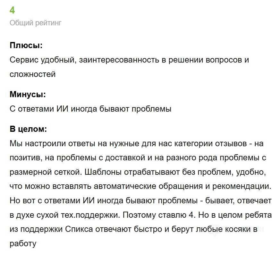The height and width of the screenshot is (253, 280).
Task: Click the gray "Общий рейтинг" label
Action: coord(35,23)
